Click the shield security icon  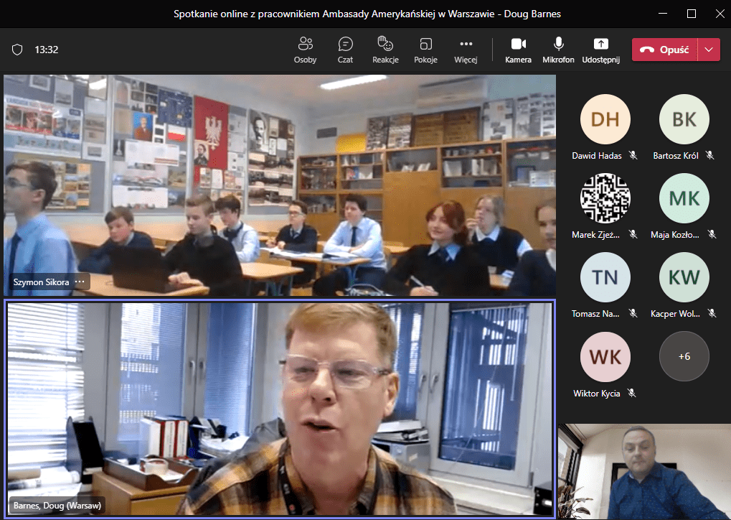coord(17,50)
